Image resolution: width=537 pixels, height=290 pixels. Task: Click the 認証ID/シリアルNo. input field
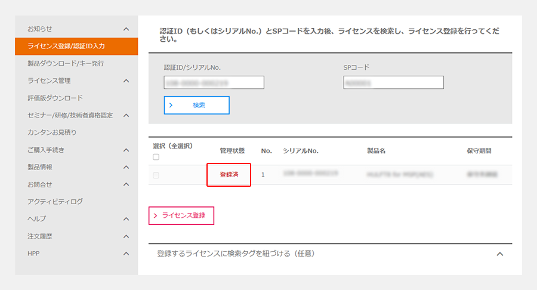pos(214,82)
